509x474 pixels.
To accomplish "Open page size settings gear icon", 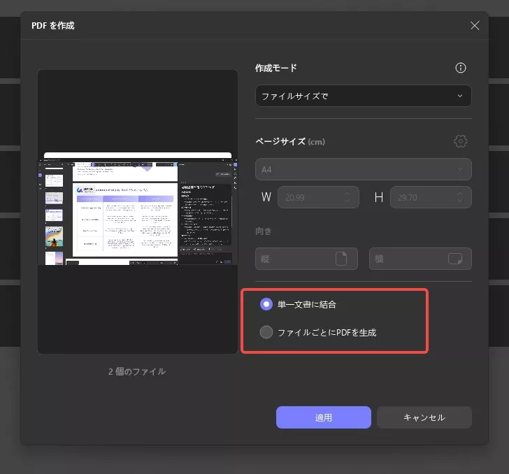I will coord(460,141).
